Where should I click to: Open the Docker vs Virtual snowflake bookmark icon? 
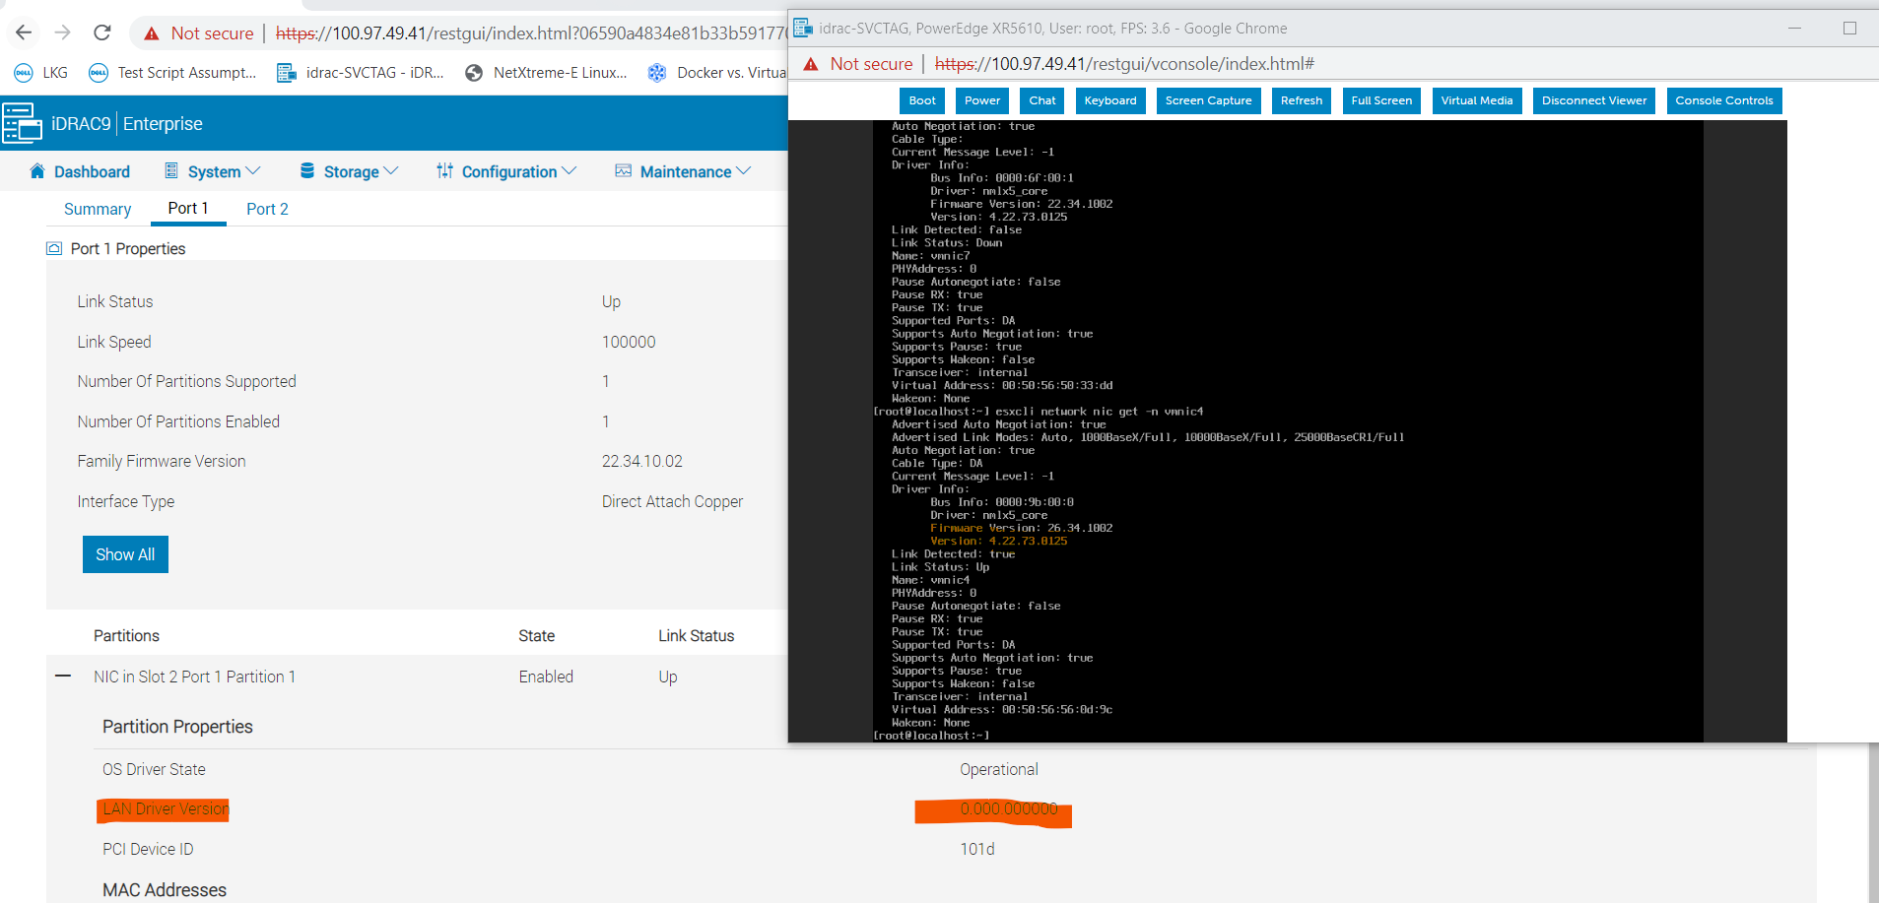tap(656, 72)
